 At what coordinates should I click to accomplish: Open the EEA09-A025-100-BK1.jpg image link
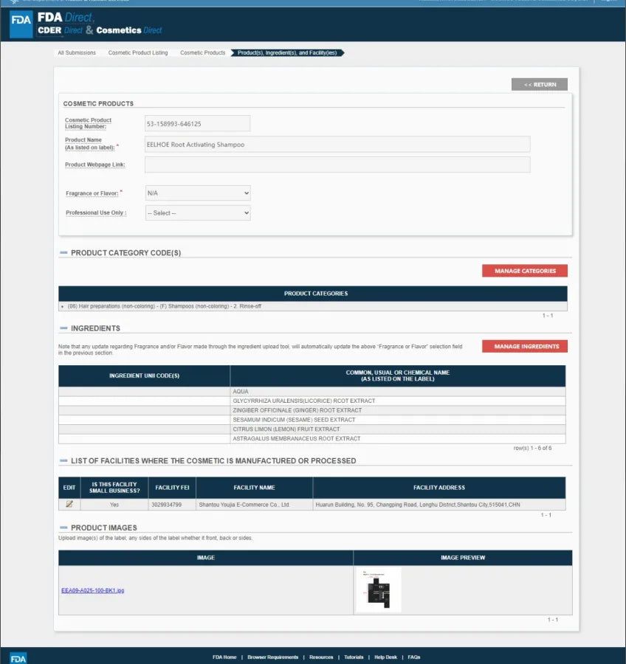(93, 590)
